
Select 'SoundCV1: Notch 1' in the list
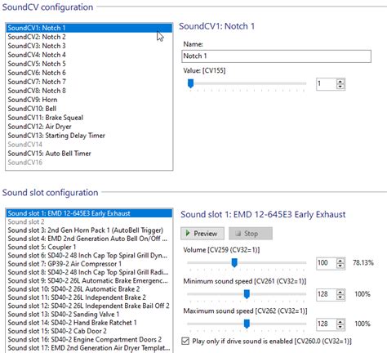(x=89, y=28)
